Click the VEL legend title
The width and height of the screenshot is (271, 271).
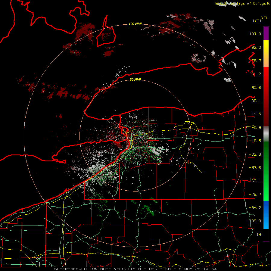(264, 18)
